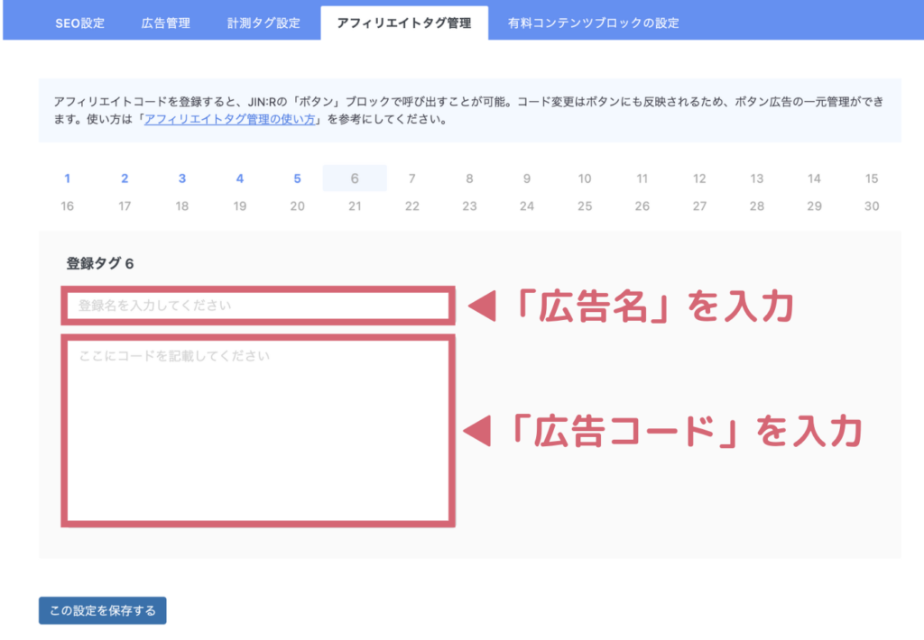This screenshot has width=924, height=640.
Task: Select the highlighted tag slot 6
Action: [355, 178]
